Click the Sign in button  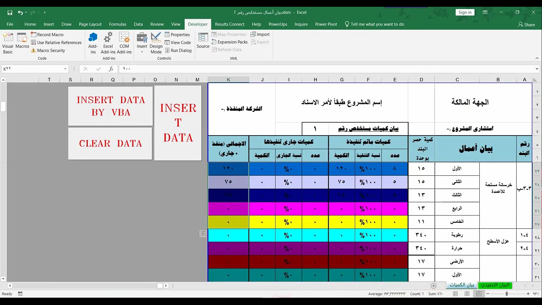coord(465,12)
